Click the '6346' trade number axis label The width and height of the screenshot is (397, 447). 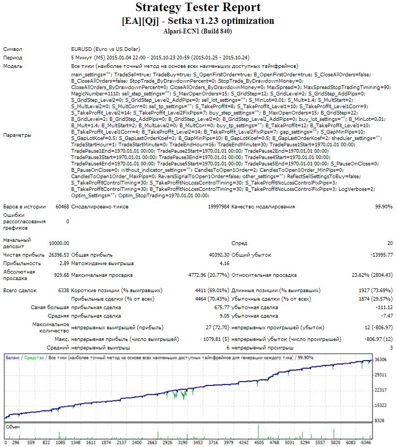366,443
